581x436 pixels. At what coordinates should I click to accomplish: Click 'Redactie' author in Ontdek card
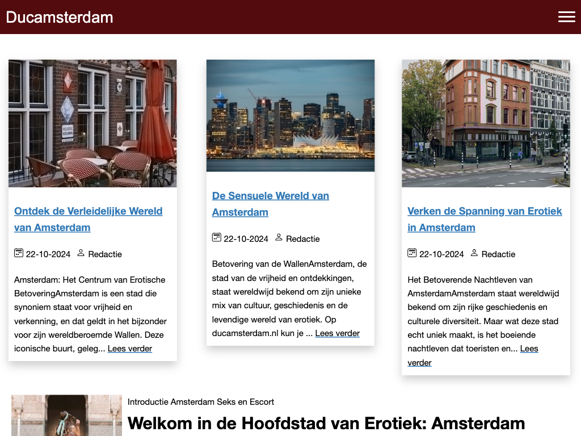105,254
